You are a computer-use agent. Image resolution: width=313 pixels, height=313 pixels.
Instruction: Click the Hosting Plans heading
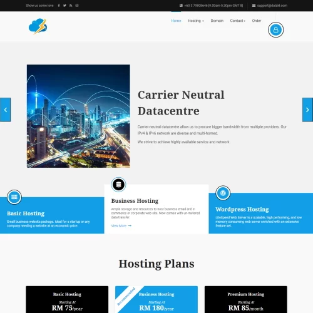(156, 264)
